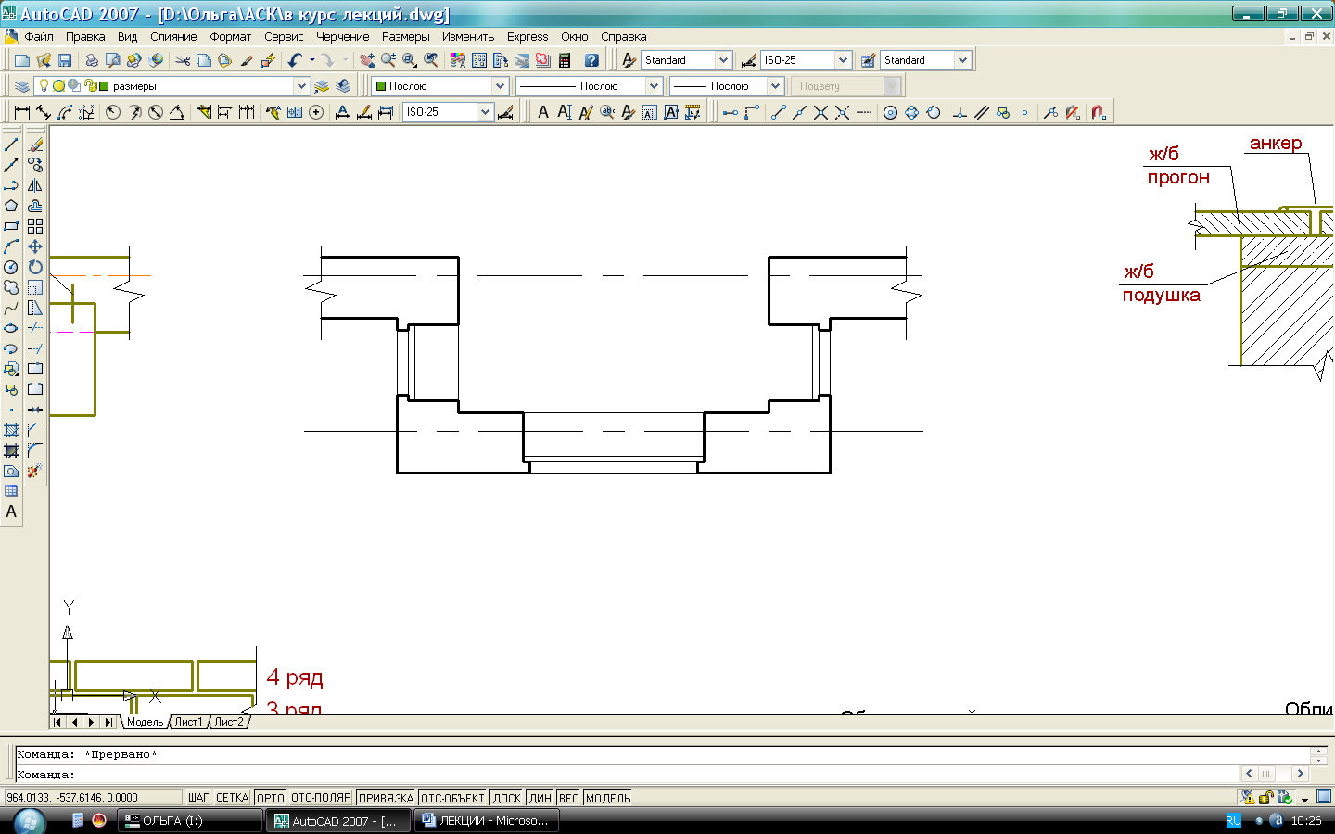The image size is (1335, 834).
Task: Select the Polygon drawing tool
Action: point(11,206)
